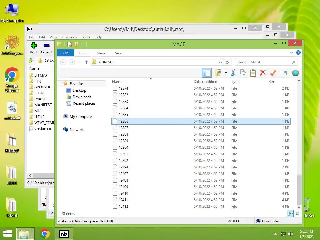
Task: Open the Share ribbon tab
Action: point(101,53)
